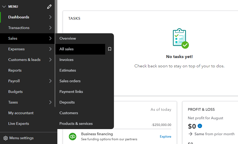Expand the Payroll submenu arrow
The image size is (238, 144).
tap(50, 81)
